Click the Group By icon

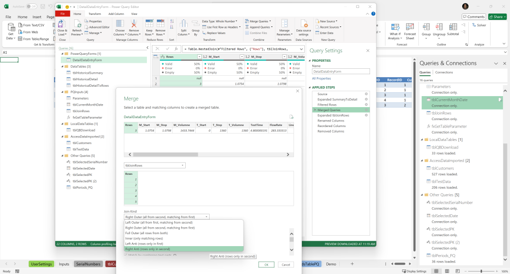[195, 24]
